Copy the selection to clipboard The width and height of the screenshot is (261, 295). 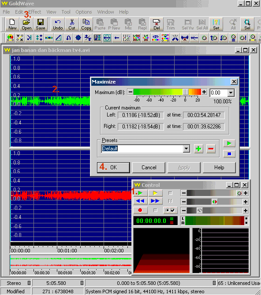pos(86,25)
